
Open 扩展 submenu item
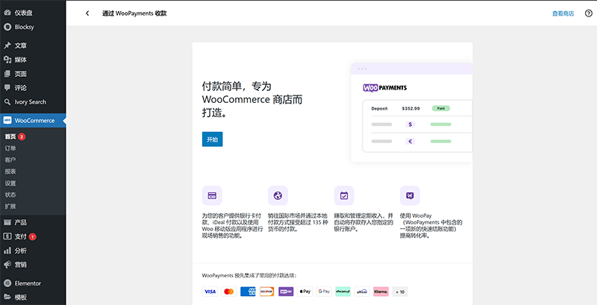[x=10, y=207]
